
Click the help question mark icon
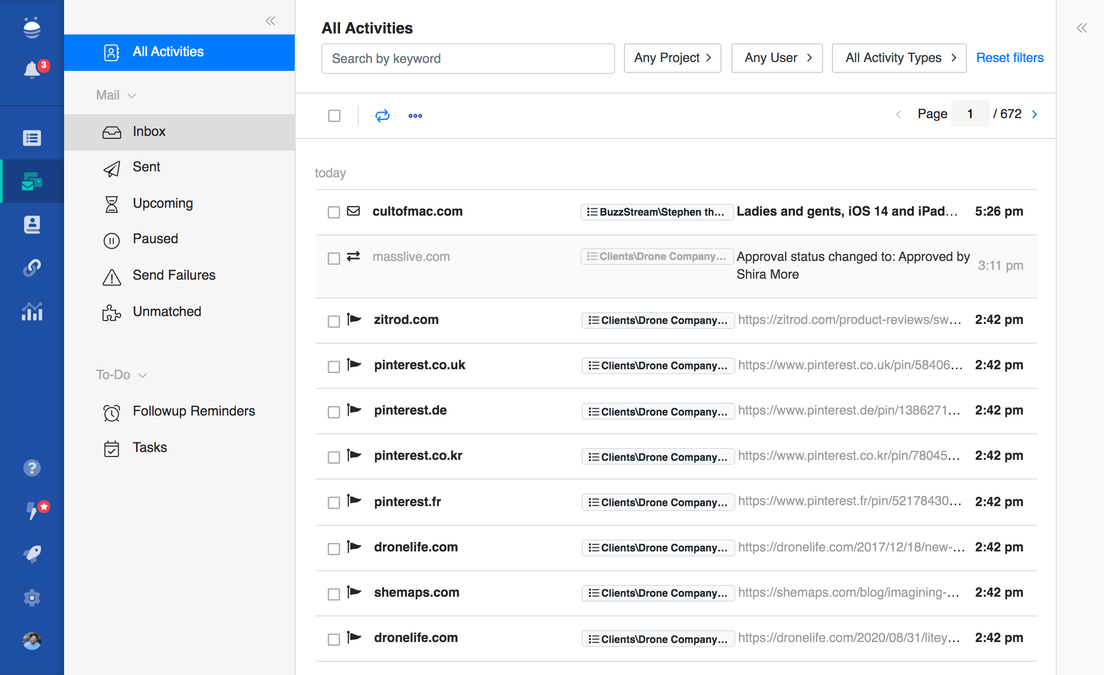point(32,468)
